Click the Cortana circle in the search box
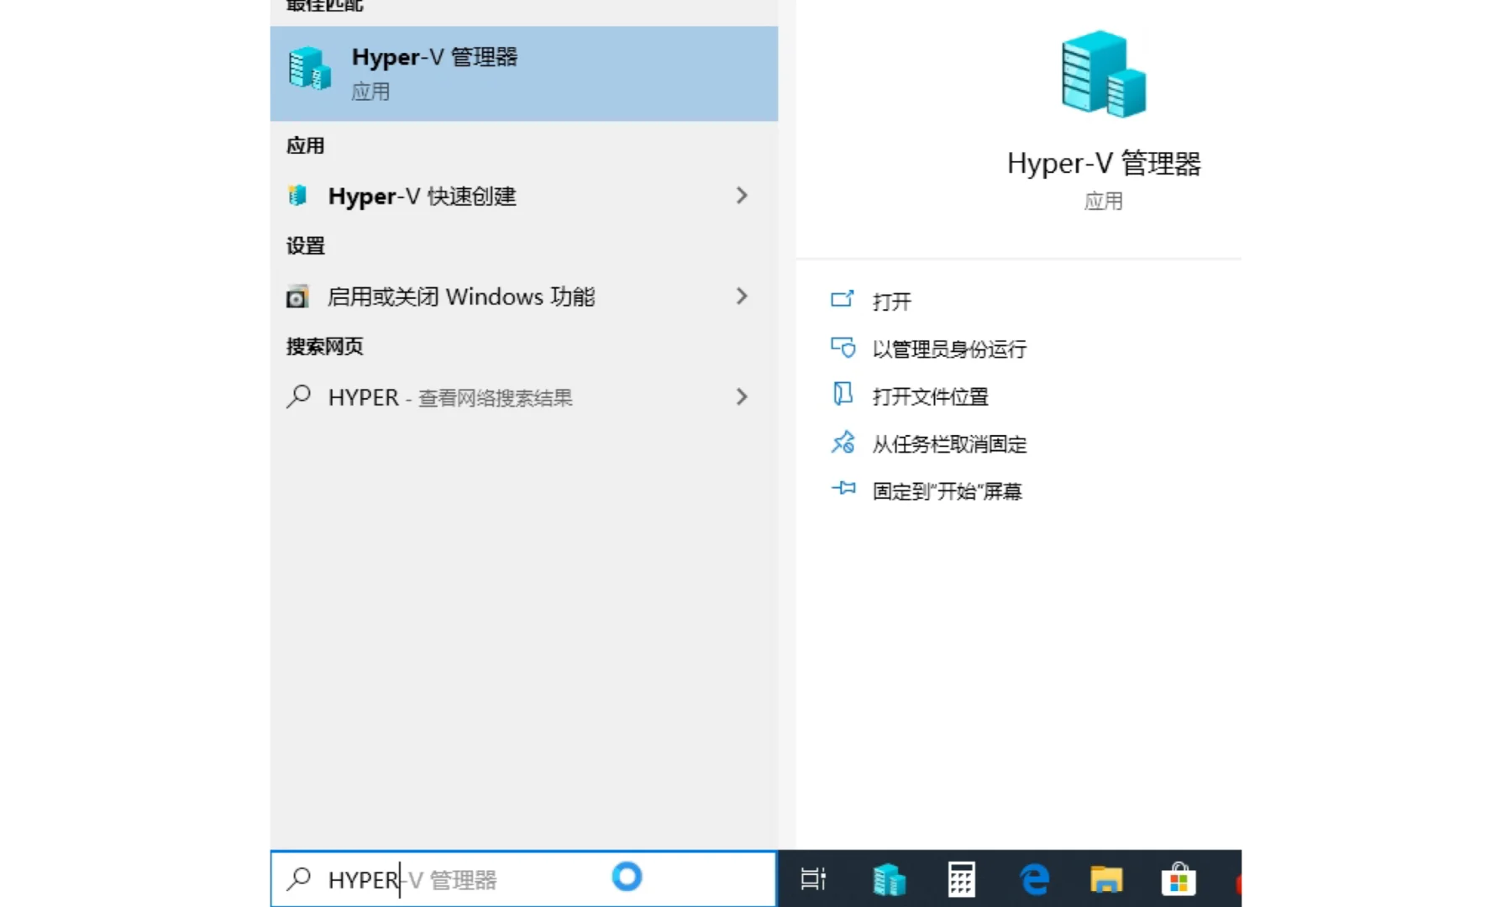This screenshot has height=907, width=1512. pyautogui.click(x=627, y=878)
